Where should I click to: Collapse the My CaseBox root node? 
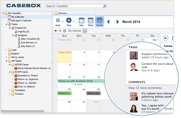[x=3, y=13]
